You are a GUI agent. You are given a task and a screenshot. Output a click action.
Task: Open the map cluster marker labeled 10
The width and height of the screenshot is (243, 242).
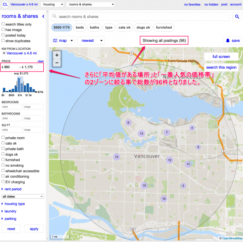point(164,199)
